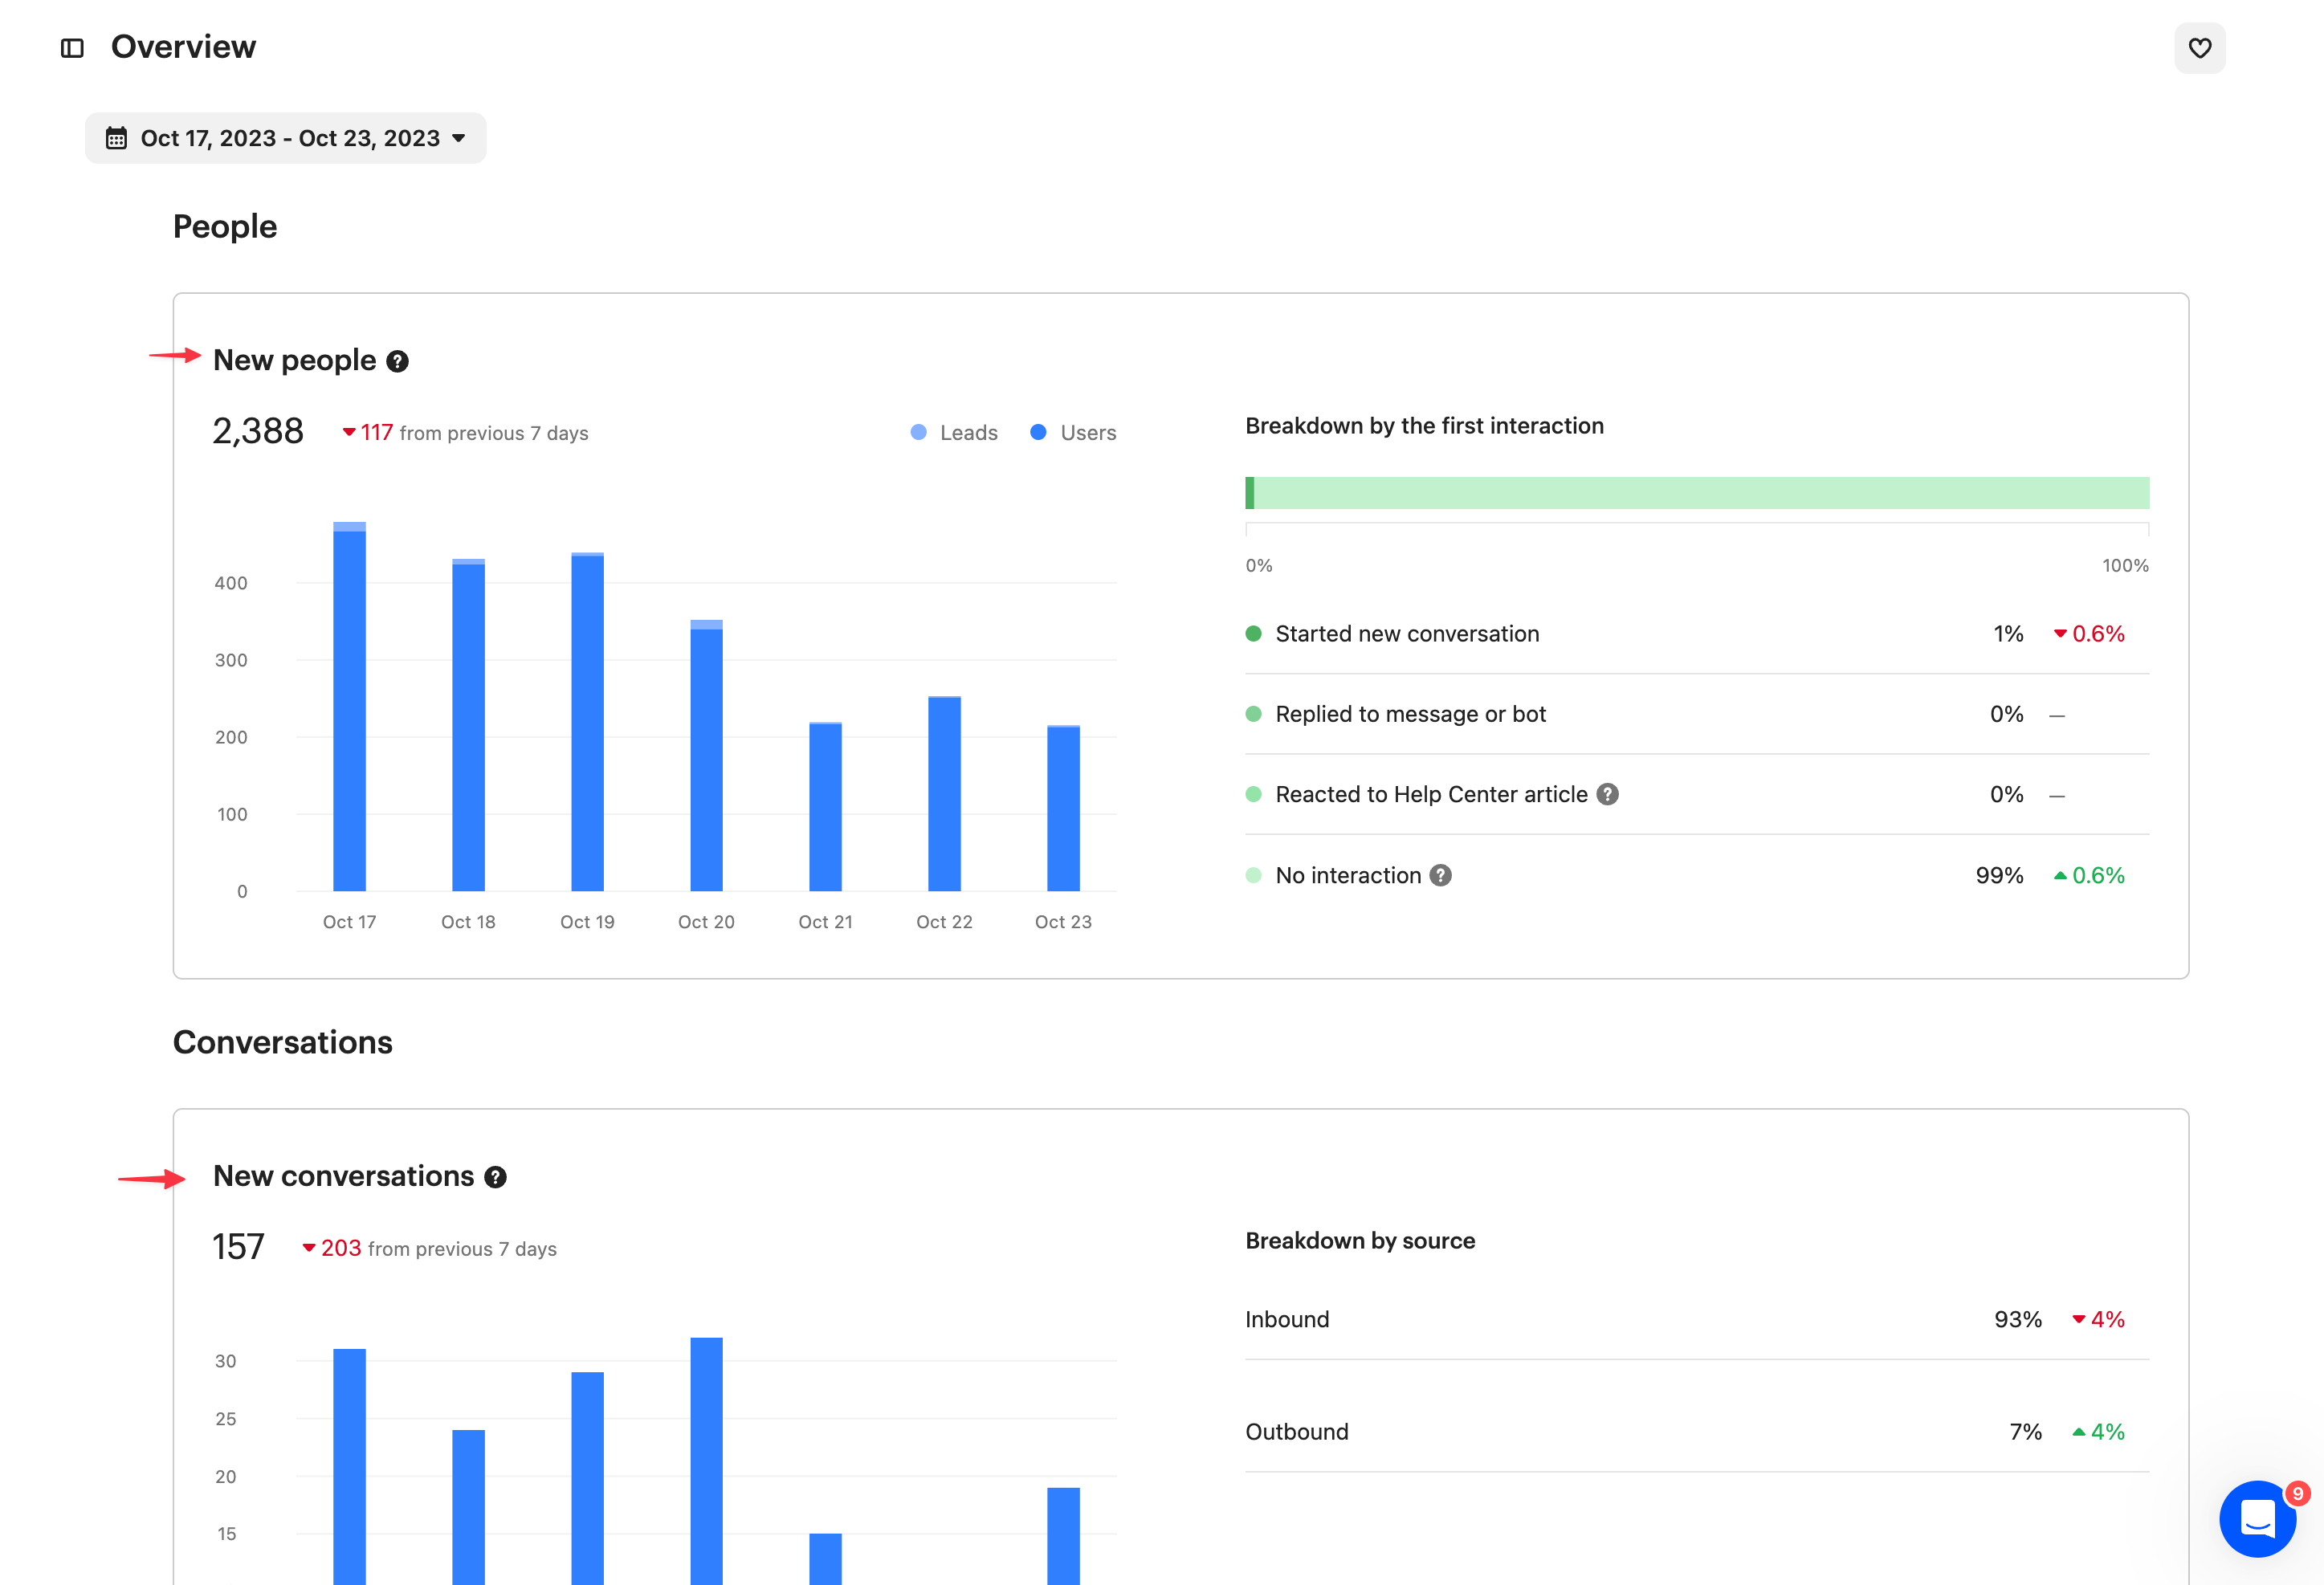
Task: Click the help icon next to New people
Action: point(397,361)
